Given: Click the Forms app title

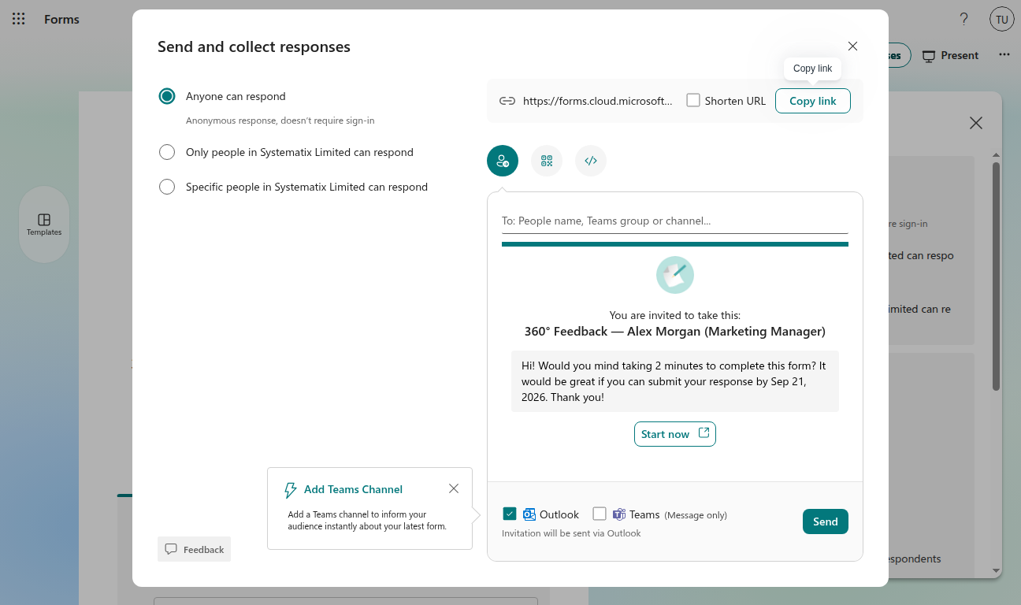Looking at the screenshot, I should click(61, 19).
